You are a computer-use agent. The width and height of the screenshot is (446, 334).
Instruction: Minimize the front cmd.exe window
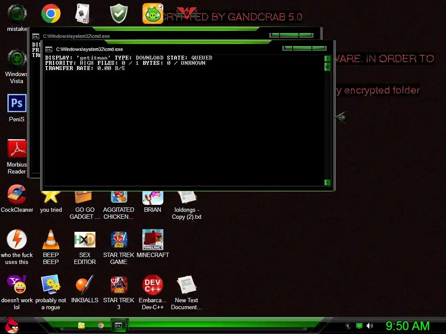pyautogui.click(x=287, y=48)
